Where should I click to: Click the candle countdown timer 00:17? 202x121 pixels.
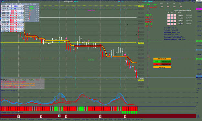pyautogui.click(x=143, y=78)
